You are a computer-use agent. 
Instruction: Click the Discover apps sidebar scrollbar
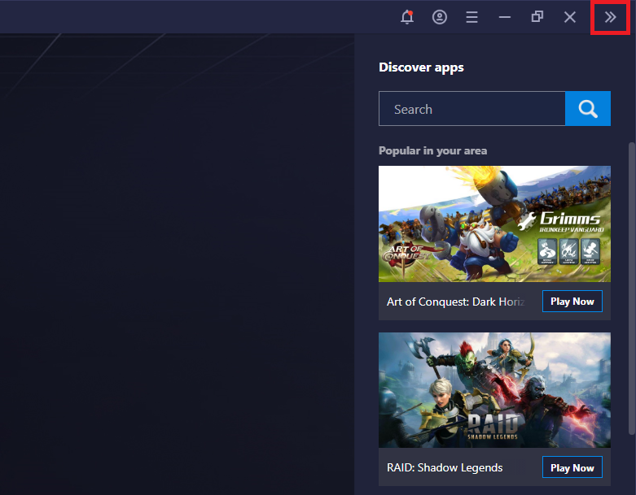tap(631, 288)
